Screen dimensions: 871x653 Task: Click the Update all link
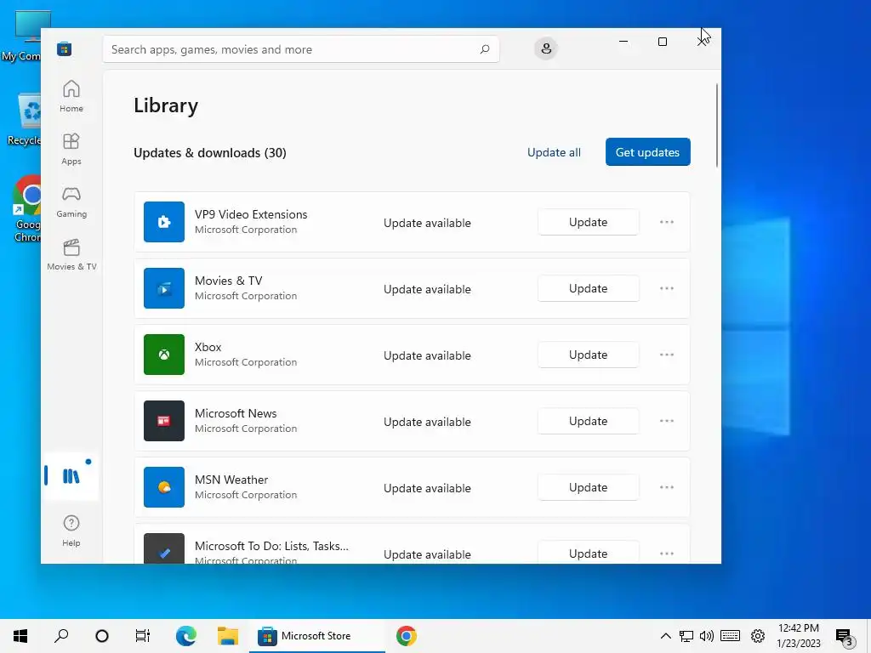(554, 152)
